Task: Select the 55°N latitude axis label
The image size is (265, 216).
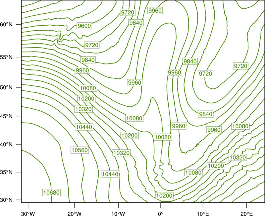Action: tap(6, 57)
